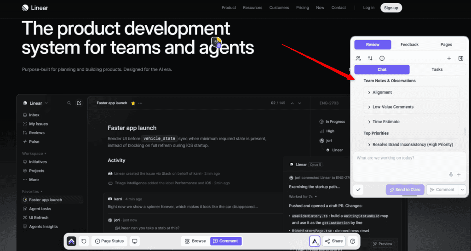Click the Sign up button
This screenshot has height=251, width=471.
point(391,8)
